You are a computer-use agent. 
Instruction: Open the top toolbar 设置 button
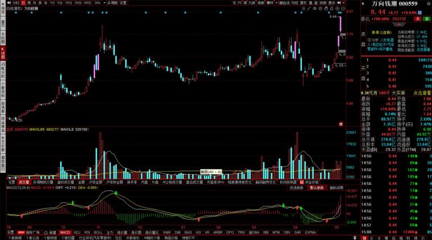click(x=123, y=3)
